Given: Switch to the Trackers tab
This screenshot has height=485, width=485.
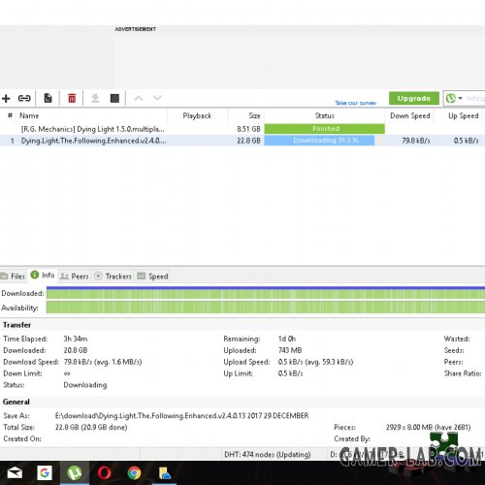Looking at the screenshot, I should (x=113, y=276).
